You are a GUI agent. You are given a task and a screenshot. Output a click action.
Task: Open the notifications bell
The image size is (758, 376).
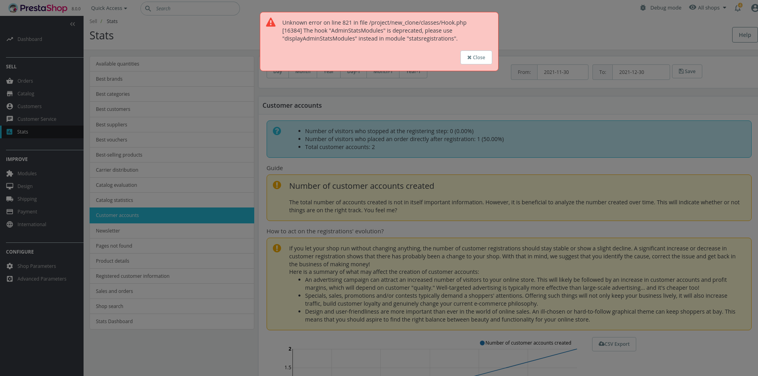click(738, 8)
